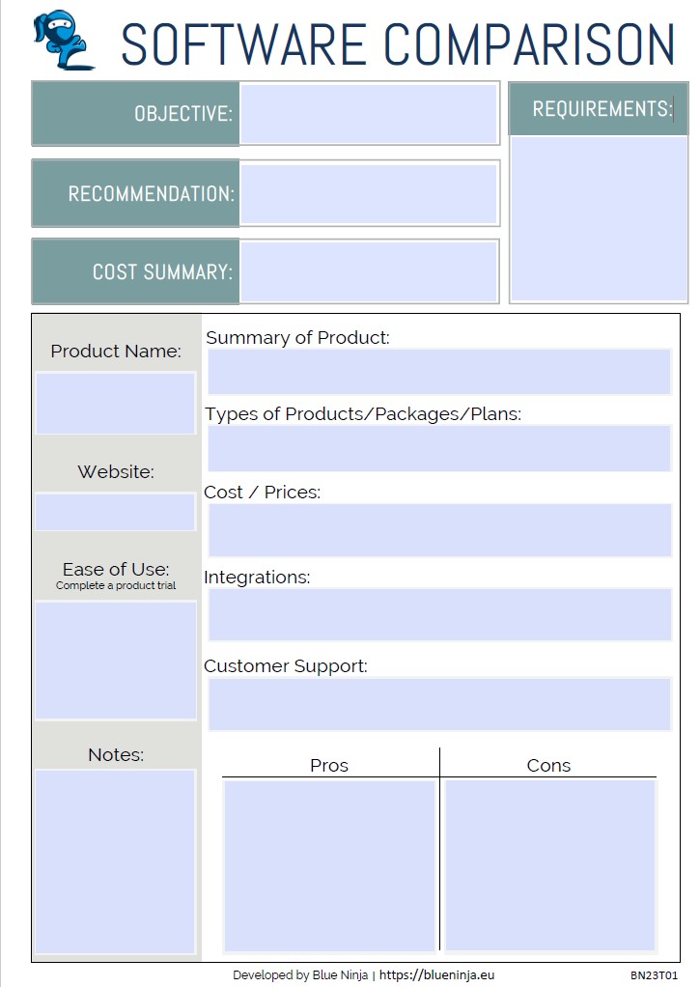700x987 pixels.
Task: Click the Types of Products/Packages/Plans field
Action: point(439,448)
